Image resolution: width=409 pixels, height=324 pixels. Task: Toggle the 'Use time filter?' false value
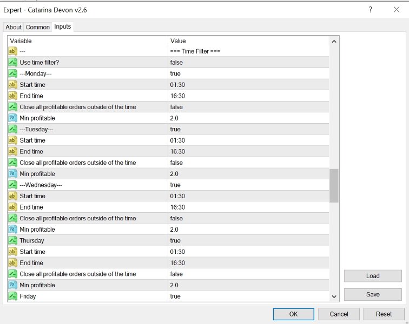pos(176,62)
